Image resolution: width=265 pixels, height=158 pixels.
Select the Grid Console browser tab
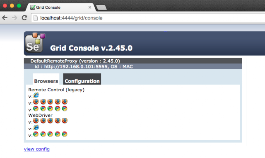click(x=61, y=7)
